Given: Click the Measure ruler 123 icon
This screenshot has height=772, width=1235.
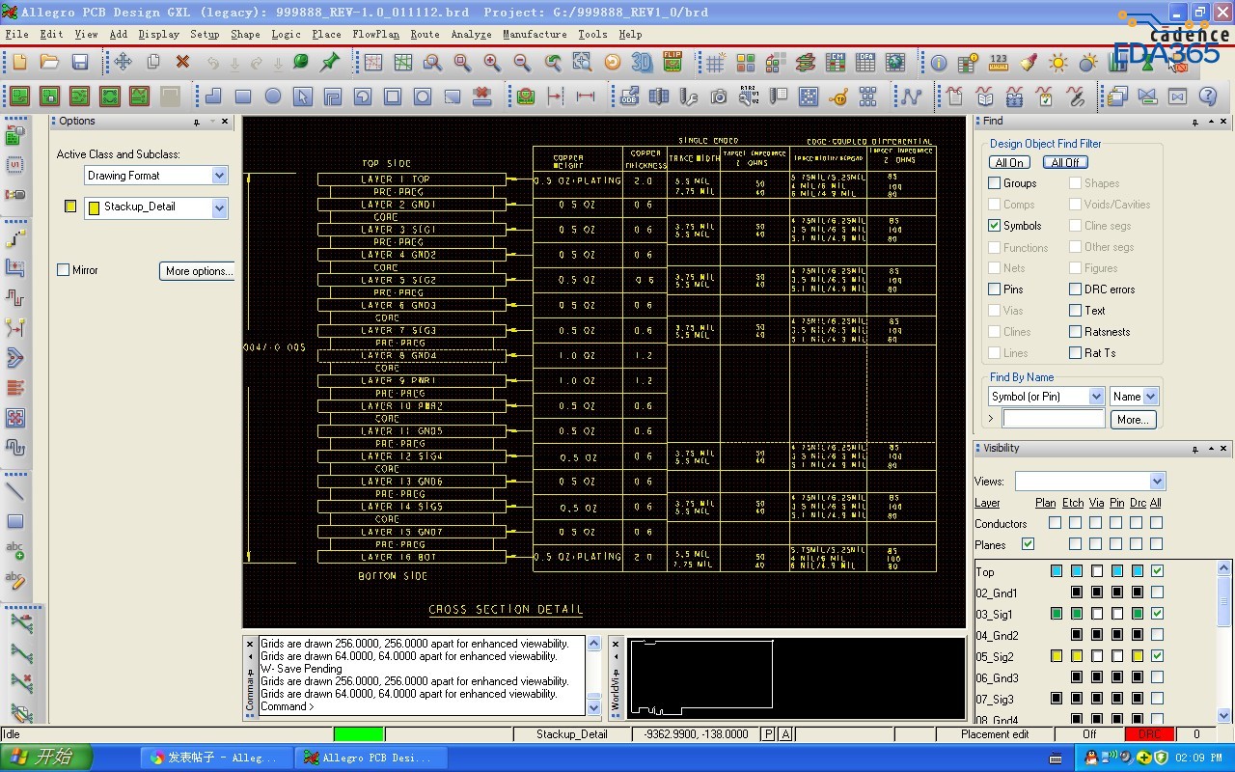Looking at the screenshot, I should point(999,63).
